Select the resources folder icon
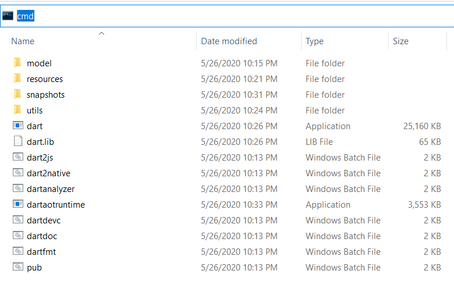This screenshot has width=454, height=281. click(x=17, y=79)
